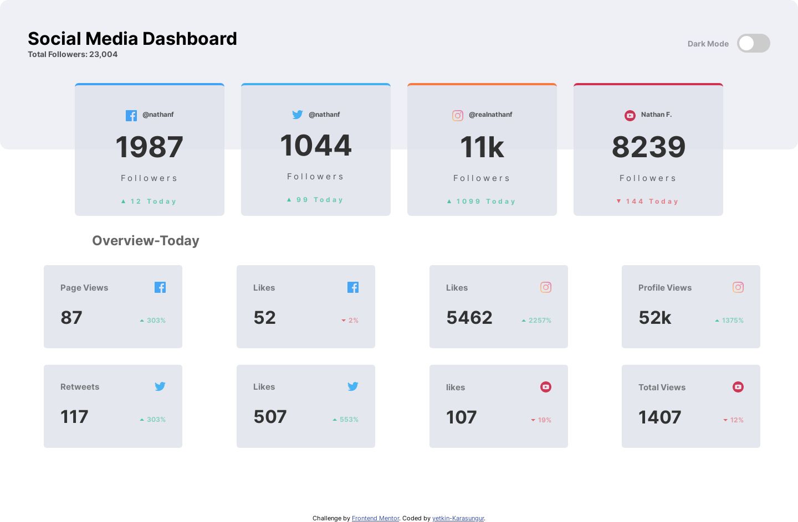Click the YouTube icon on the 107 likes card
The image size is (798, 522).
click(x=546, y=387)
